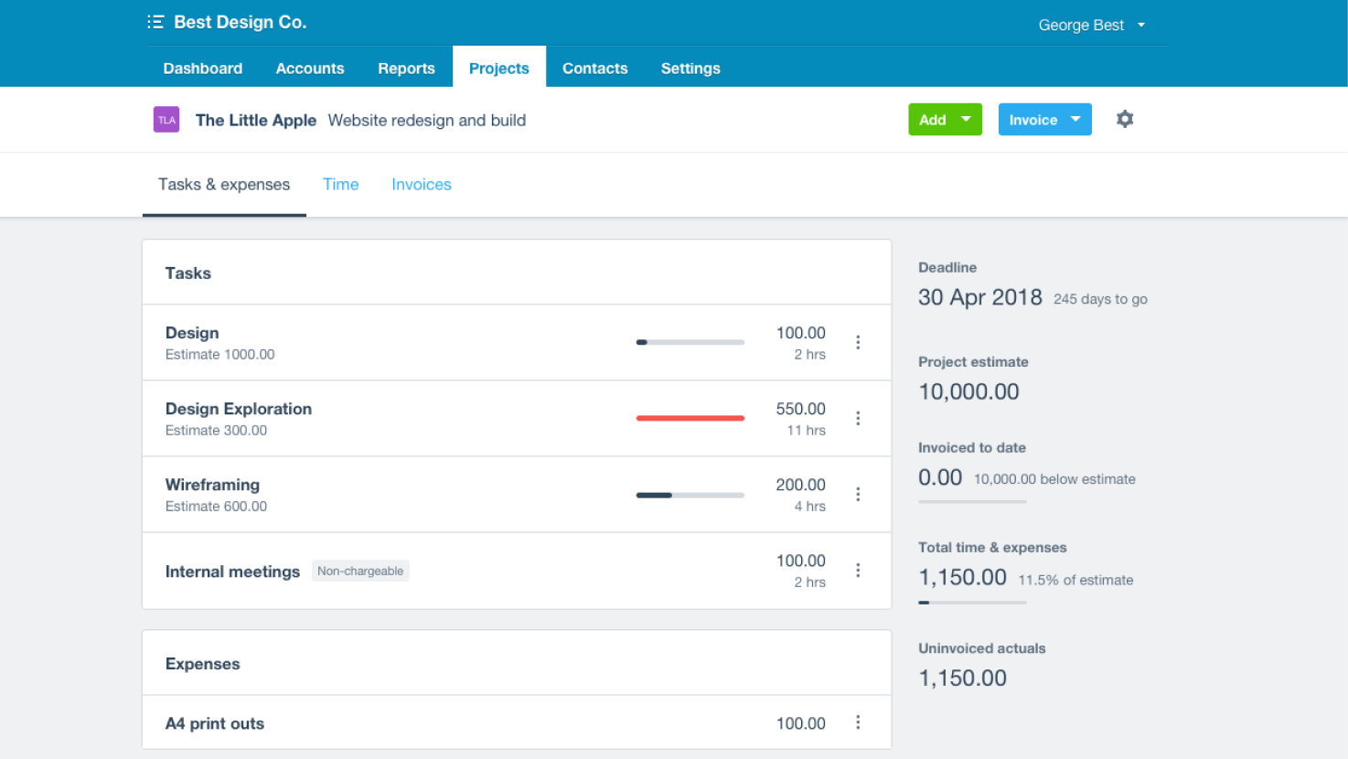
Task: Click the Internal meetings Non-chargeable badge
Action: (360, 570)
